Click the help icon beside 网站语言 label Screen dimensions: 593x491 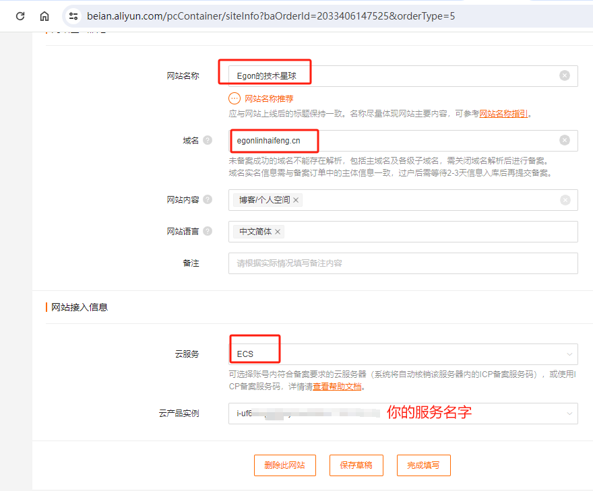pos(208,231)
